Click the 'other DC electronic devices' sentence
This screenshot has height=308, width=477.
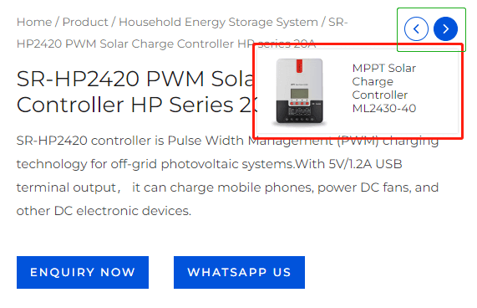(x=104, y=211)
